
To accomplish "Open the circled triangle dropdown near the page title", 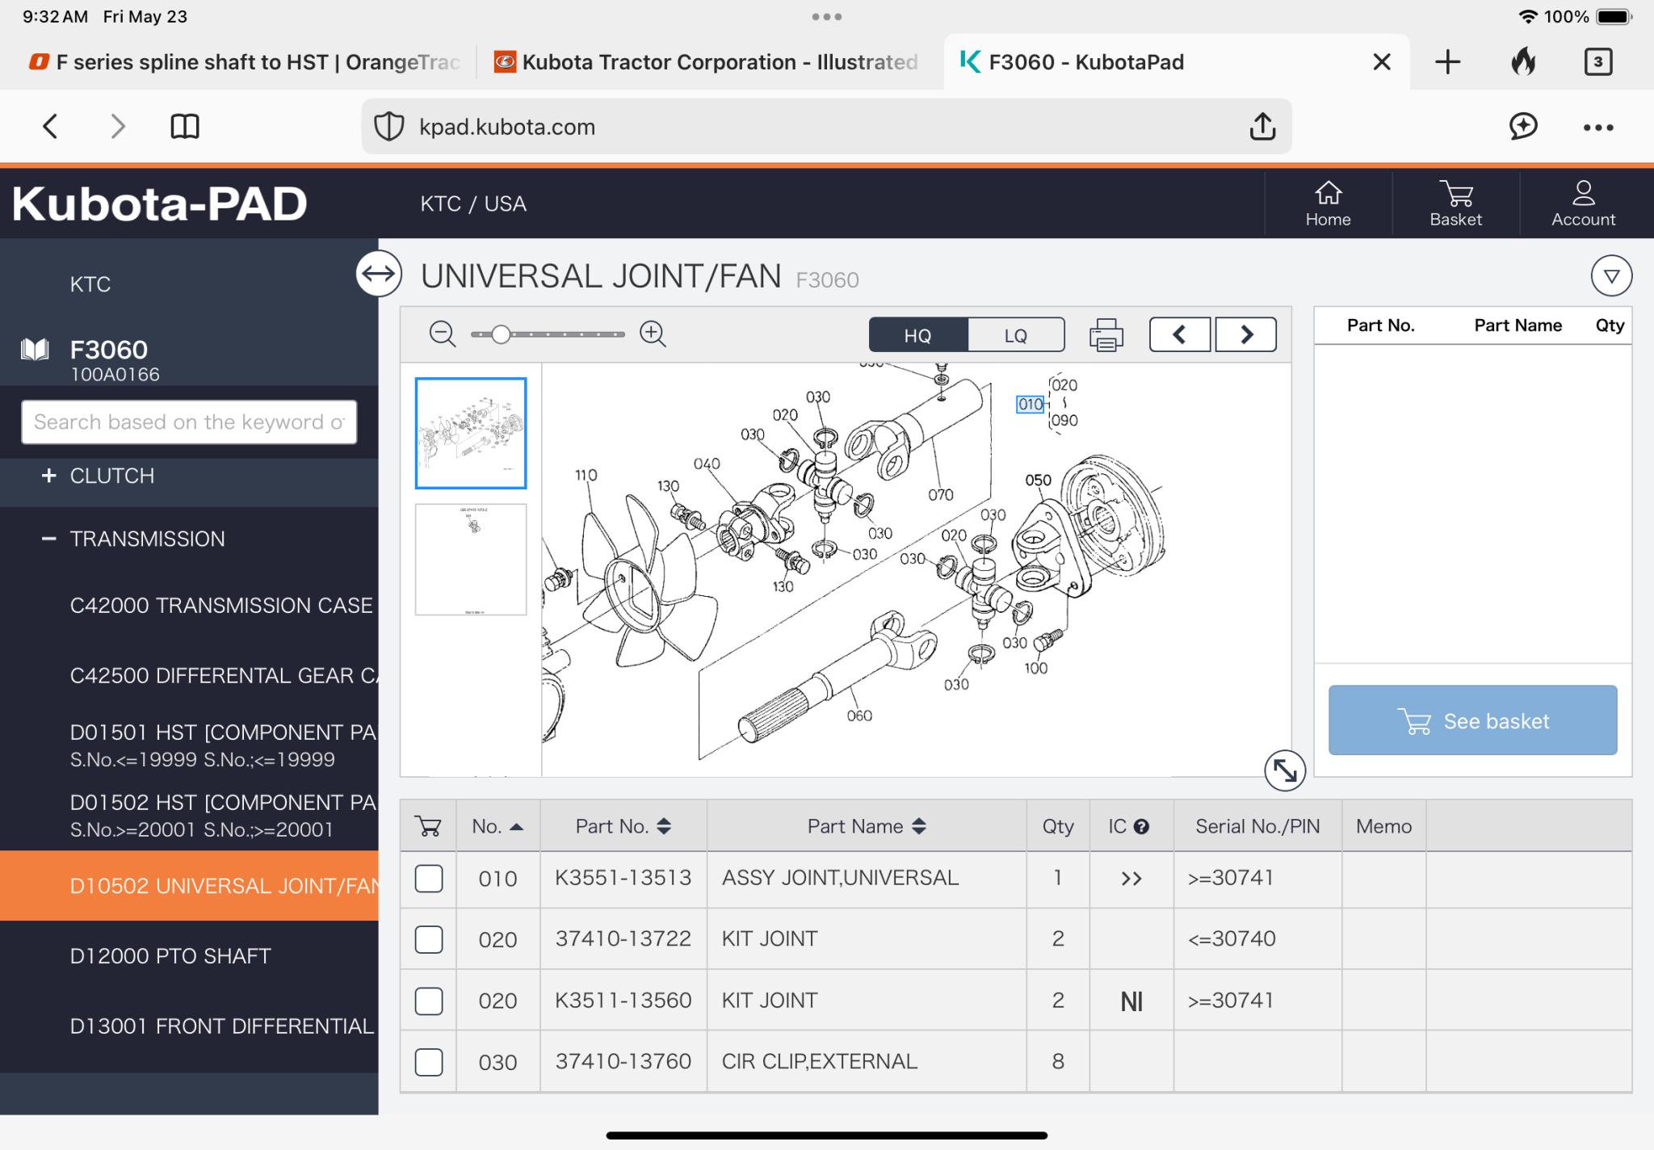I will click(1611, 277).
